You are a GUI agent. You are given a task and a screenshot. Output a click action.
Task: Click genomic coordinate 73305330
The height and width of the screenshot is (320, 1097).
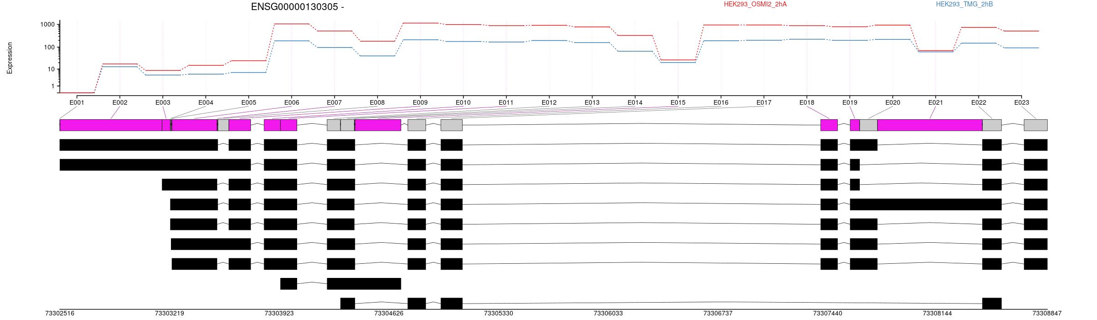[x=499, y=313]
